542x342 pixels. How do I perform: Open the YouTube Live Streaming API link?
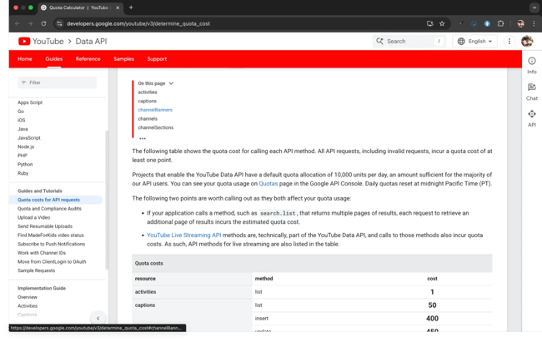(183, 235)
